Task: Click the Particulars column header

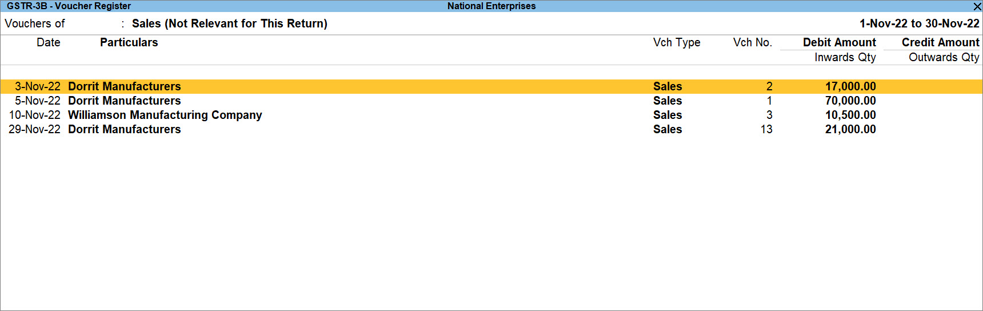Action: coord(129,42)
